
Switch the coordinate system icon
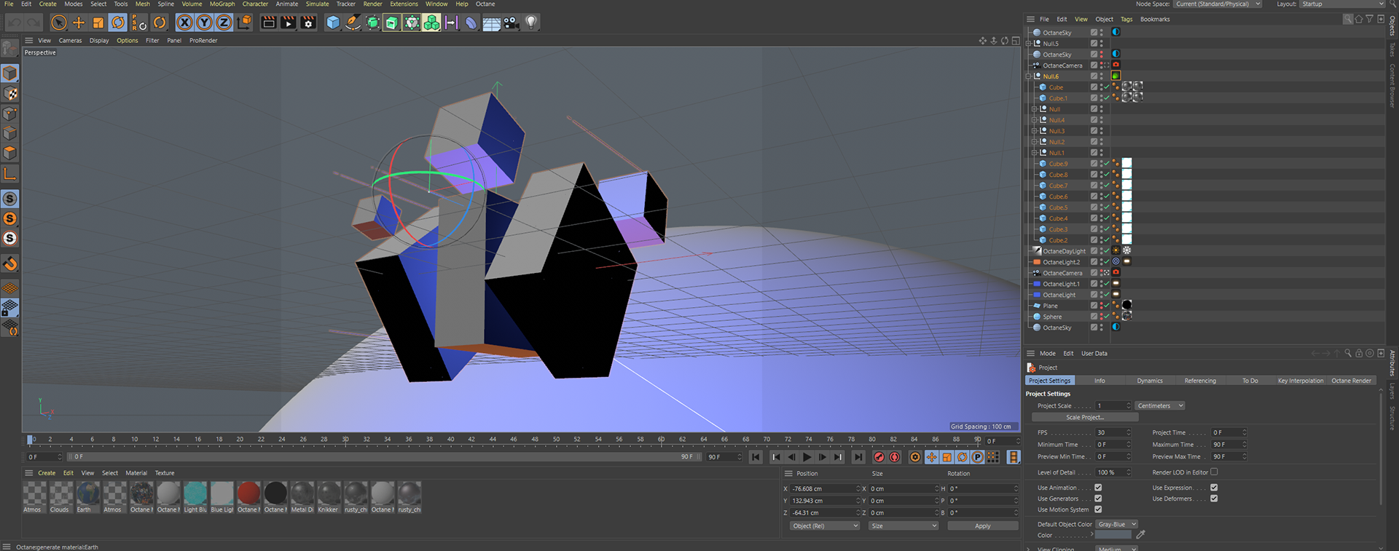[244, 23]
